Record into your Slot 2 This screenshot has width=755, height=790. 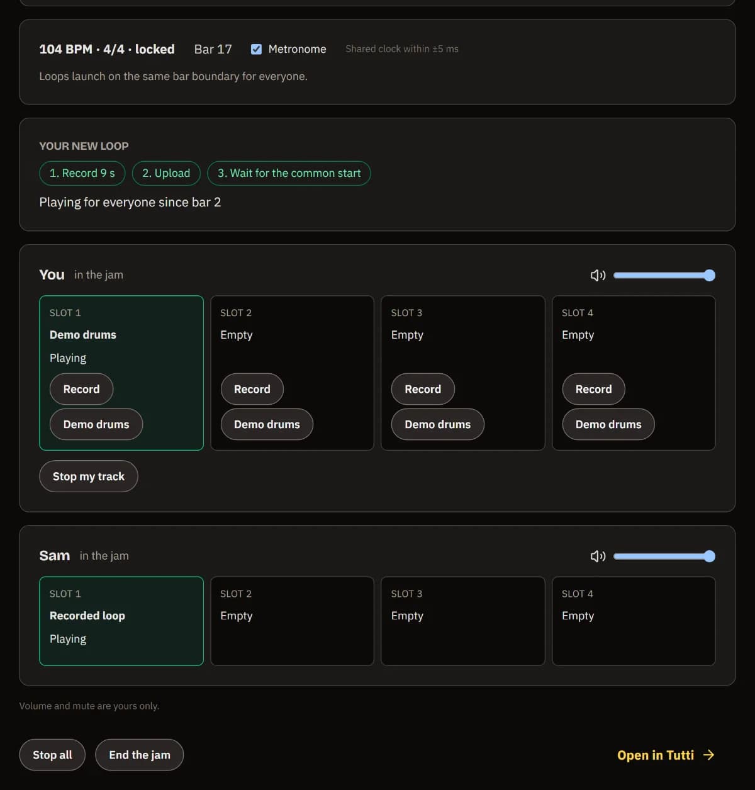[252, 389]
